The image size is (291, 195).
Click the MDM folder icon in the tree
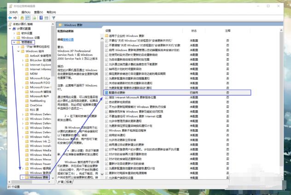(x=27, y=74)
